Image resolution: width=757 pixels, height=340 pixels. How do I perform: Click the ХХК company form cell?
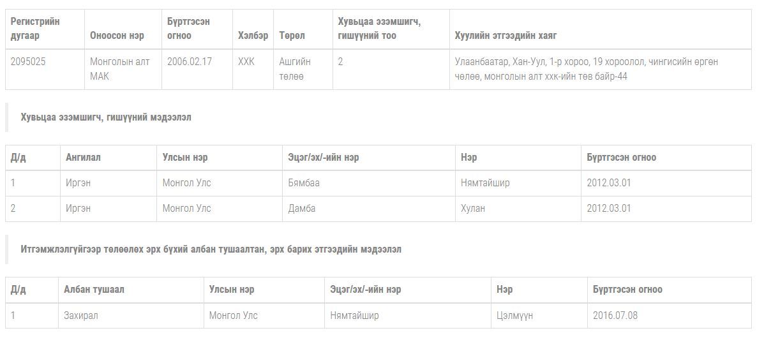pos(246,62)
